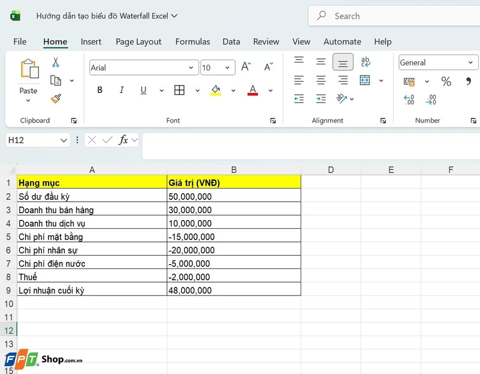Apply Accounting Number Format icon

pyautogui.click(x=409, y=82)
